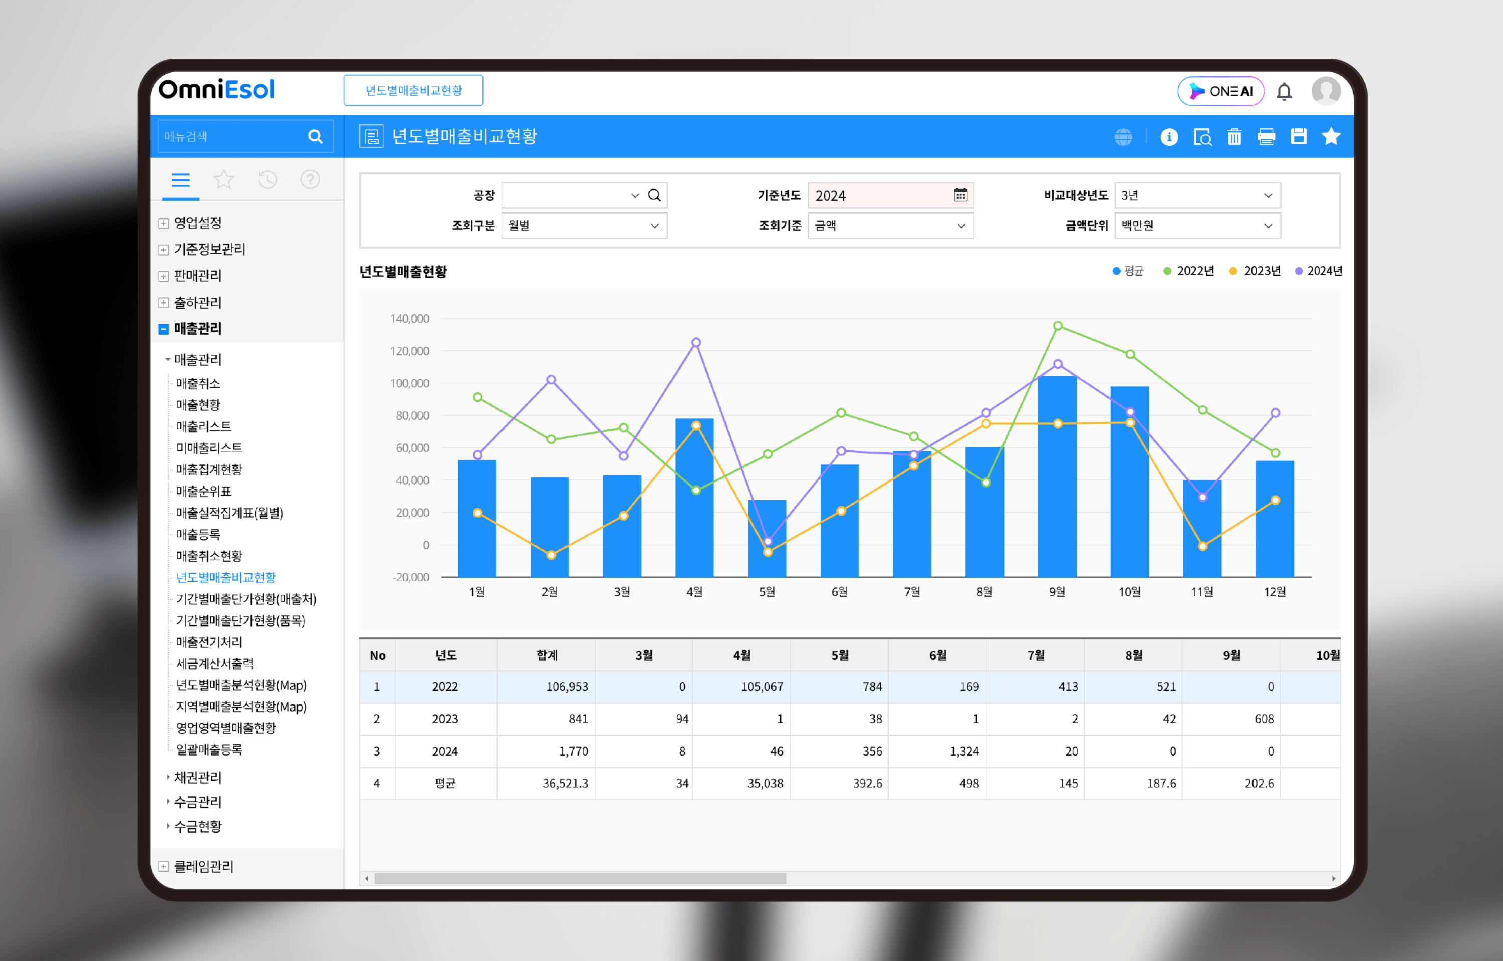
Task: Select the 년도별매출비교현황 top tab
Action: pos(413,91)
